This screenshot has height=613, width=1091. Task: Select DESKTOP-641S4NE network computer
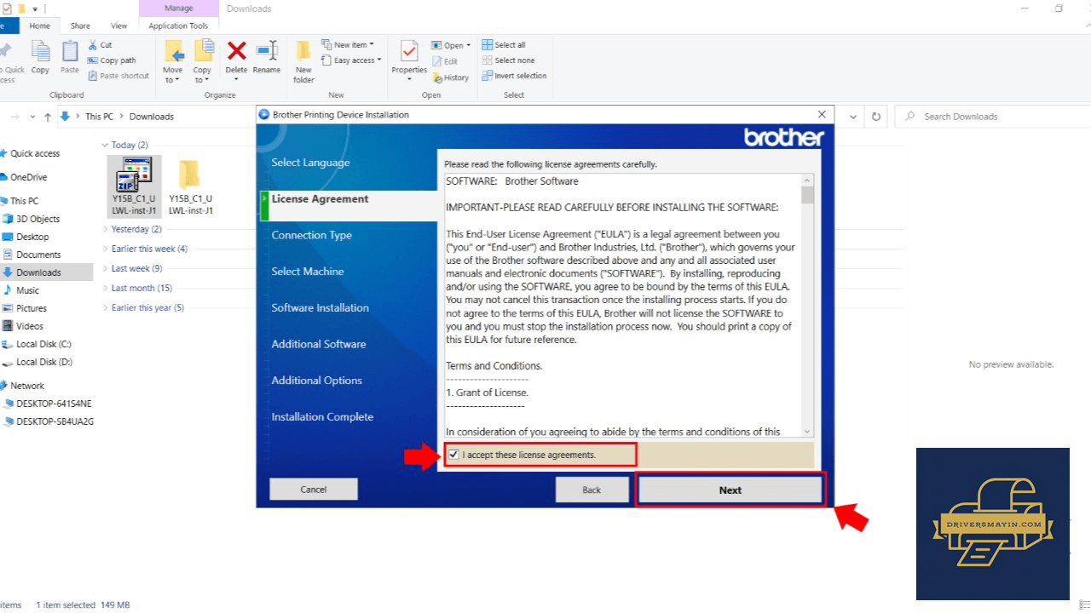54,404
